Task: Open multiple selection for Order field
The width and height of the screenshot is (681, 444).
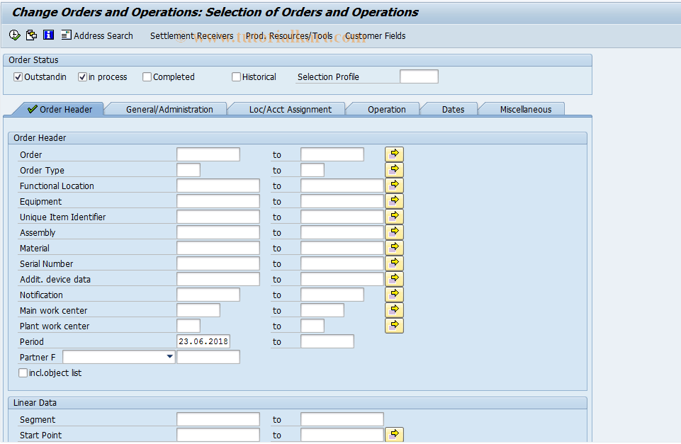Action: point(394,154)
